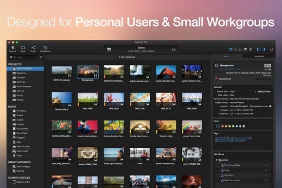Select the daisy heart thumbnail
282x188 pixels.
(88, 154)
